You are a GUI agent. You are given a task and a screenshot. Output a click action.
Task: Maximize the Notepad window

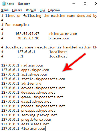[x=85, y=4]
